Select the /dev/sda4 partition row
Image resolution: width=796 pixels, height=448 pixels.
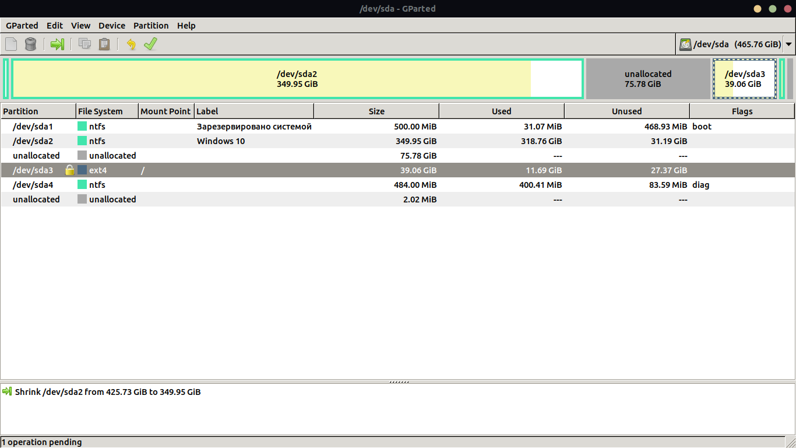click(398, 185)
